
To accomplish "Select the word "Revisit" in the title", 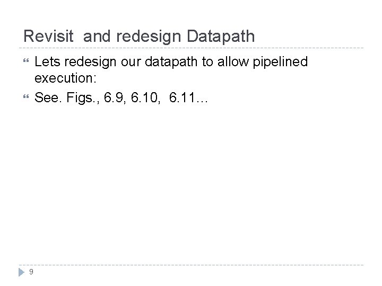I will click(x=49, y=36).
